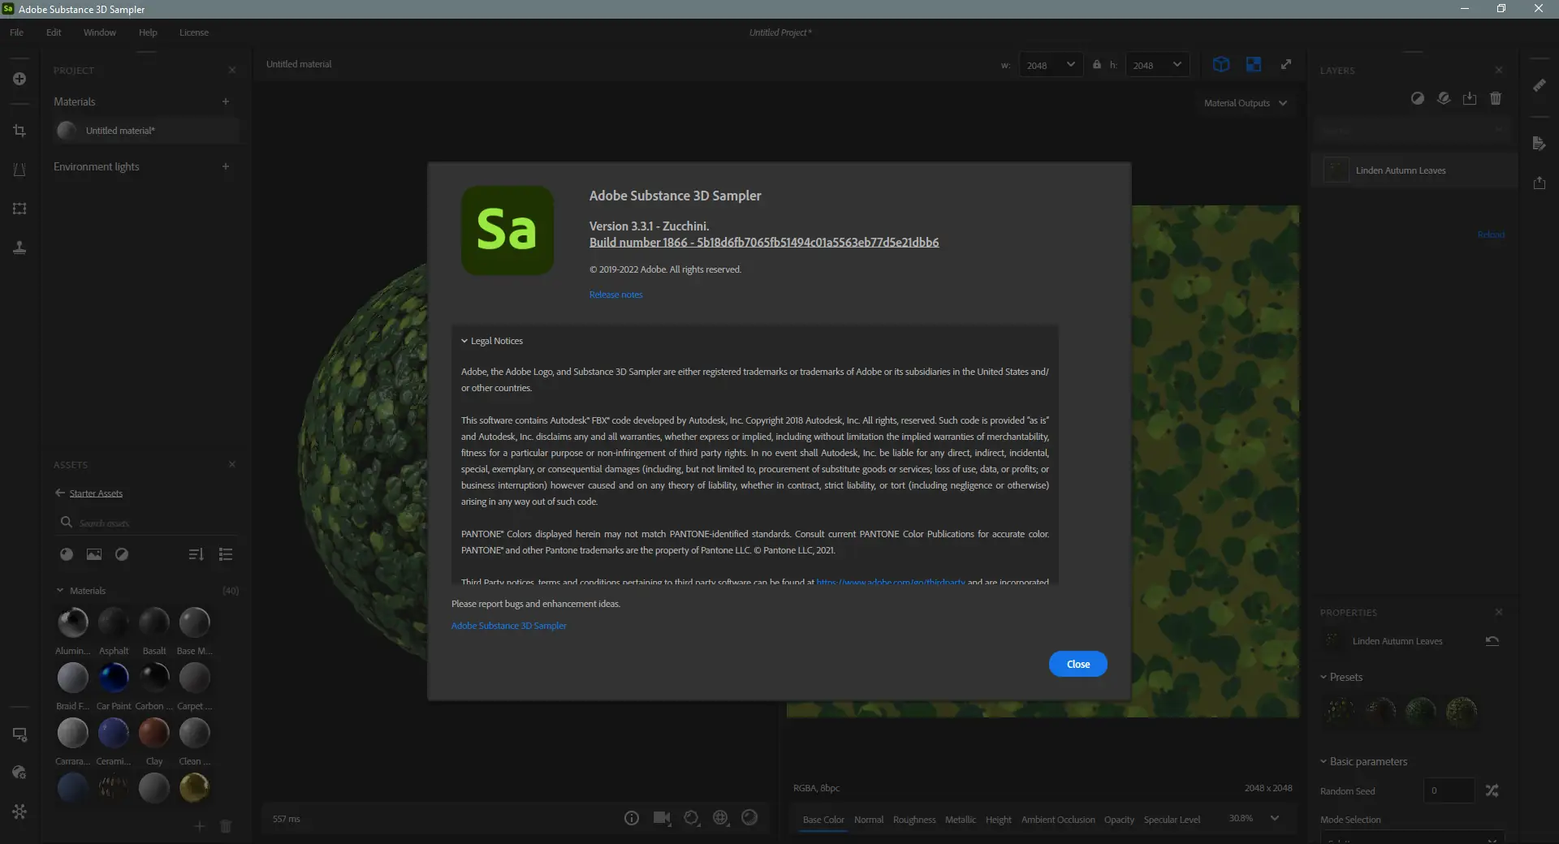Open the material settings icon with gear

pos(19,773)
